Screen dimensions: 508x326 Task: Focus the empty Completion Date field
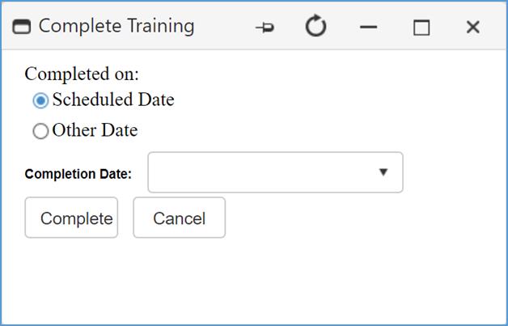click(259, 172)
